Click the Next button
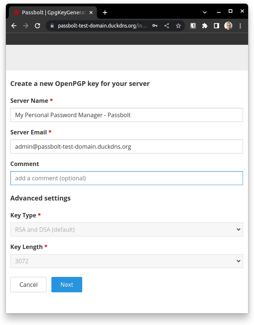 [67, 285]
